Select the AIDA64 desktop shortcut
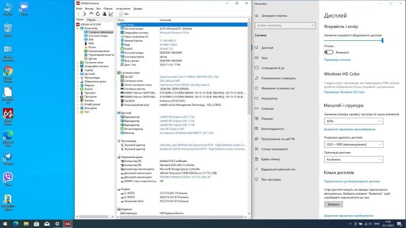Image resolution: width=406 pixels, height=228 pixels. tap(8, 117)
